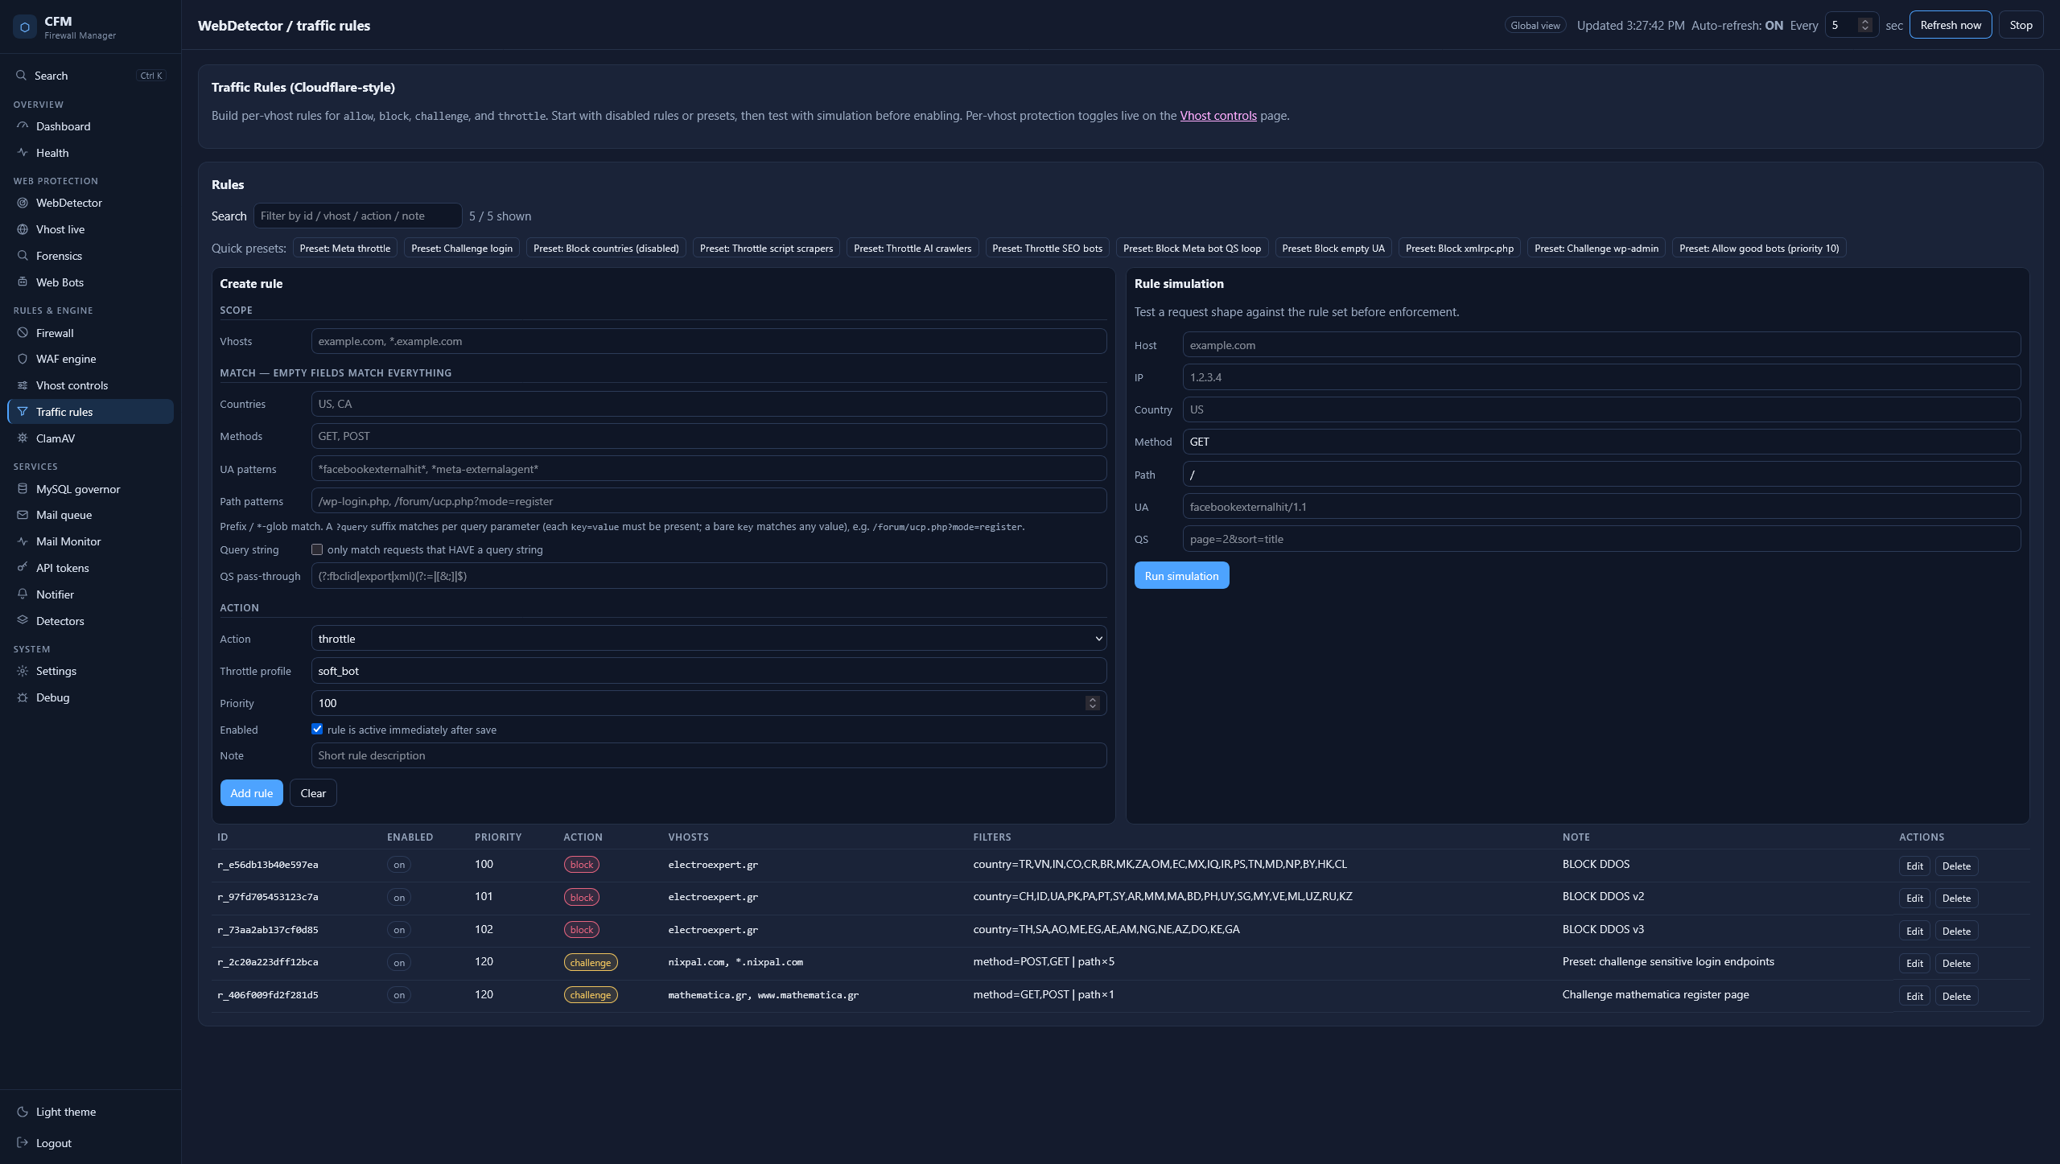Viewport: 2060px width, 1164px height.
Task: Open API tokens page
Action: (90, 568)
